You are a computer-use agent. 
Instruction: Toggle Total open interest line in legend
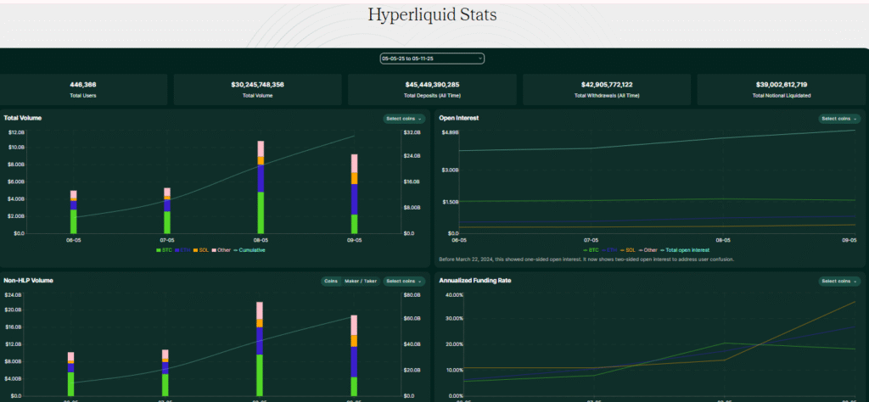pos(685,250)
